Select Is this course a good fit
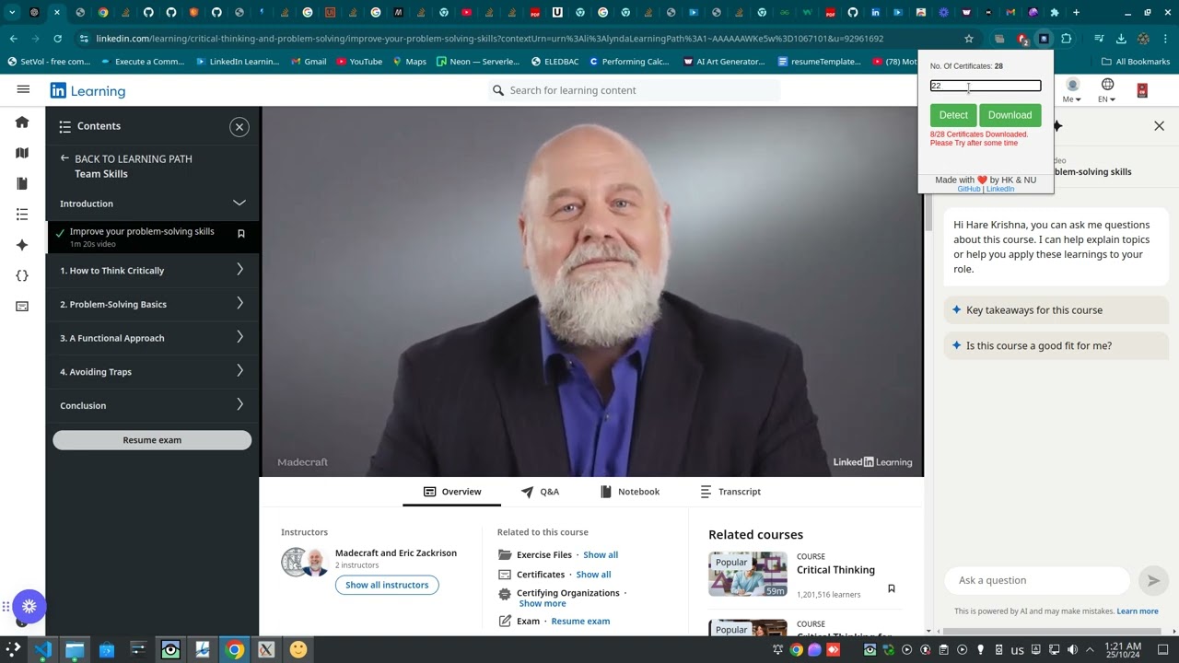Image resolution: width=1179 pixels, height=663 pixels. click(1056, 346)
